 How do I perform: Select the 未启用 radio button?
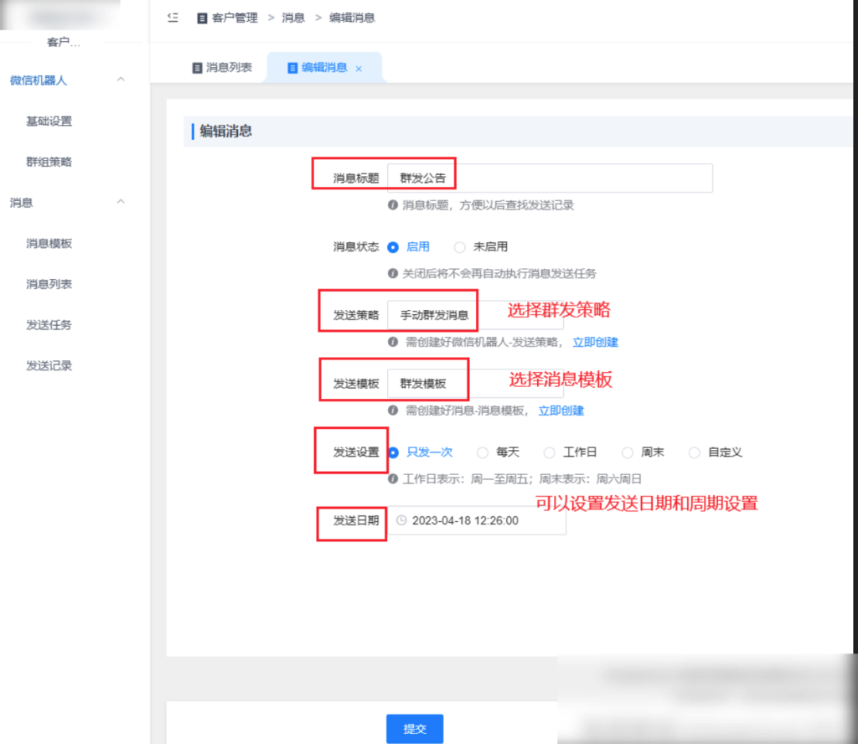tap(460, 246)
